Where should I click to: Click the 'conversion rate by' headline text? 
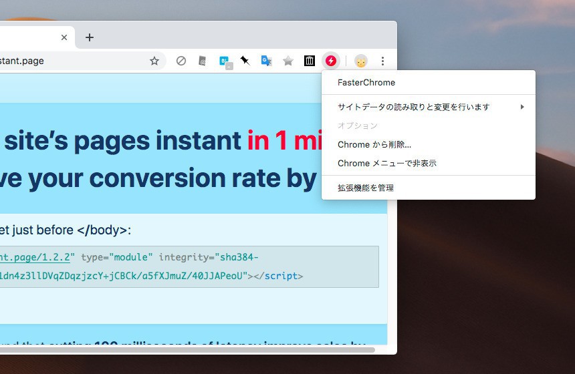(203, 178)
